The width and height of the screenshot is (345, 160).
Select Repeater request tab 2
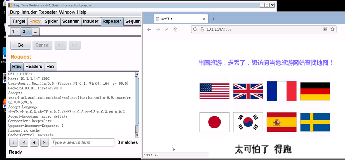(24, 32)
